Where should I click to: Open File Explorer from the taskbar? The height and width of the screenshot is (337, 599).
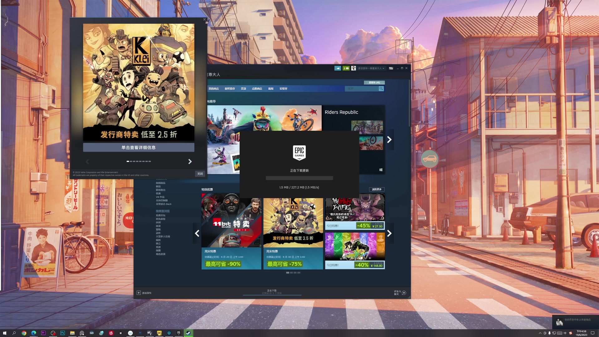pyautogui.click(x=72, y=333)
